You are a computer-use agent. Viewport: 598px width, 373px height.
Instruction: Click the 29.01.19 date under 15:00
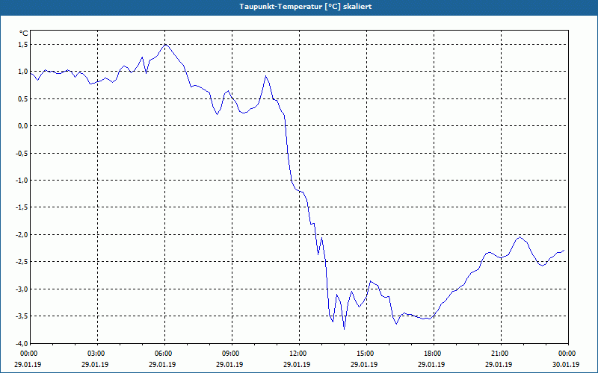(x=364, y=364)
